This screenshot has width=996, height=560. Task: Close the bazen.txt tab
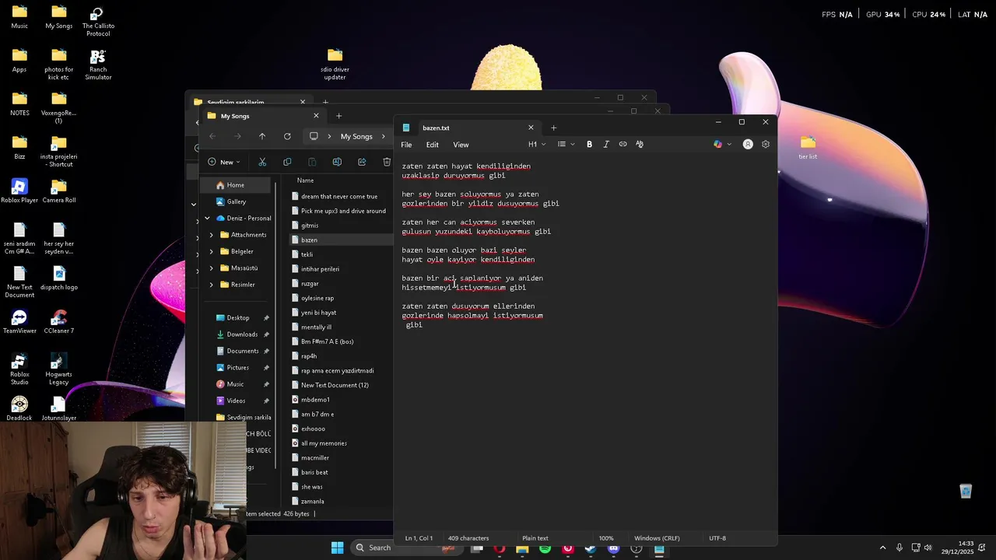[531, 128]
